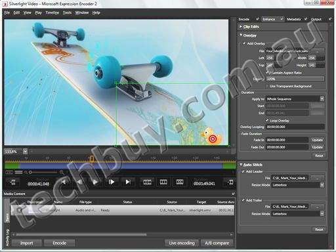Open the Help menu
336x252 pixels.
(x=96, y=12)
